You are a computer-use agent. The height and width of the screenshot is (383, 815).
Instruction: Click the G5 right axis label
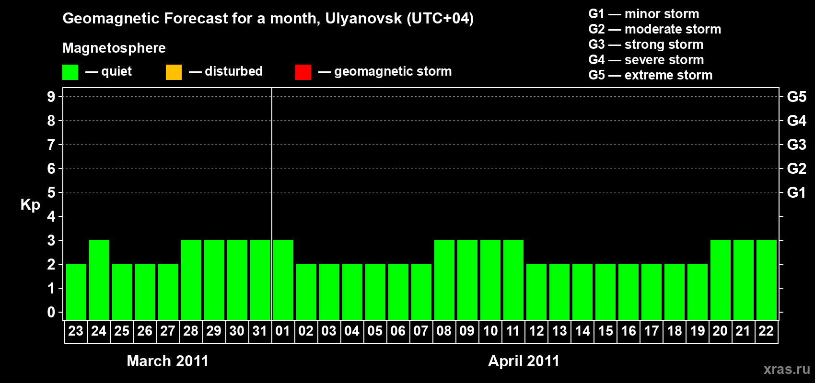click(x=796, y=97)
